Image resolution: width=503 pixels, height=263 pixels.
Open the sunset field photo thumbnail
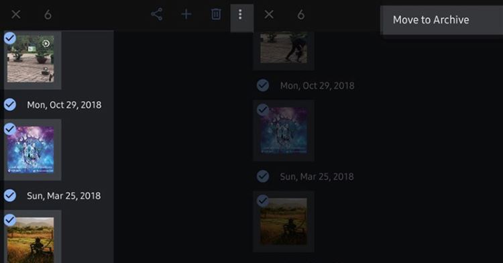point(31,240)
